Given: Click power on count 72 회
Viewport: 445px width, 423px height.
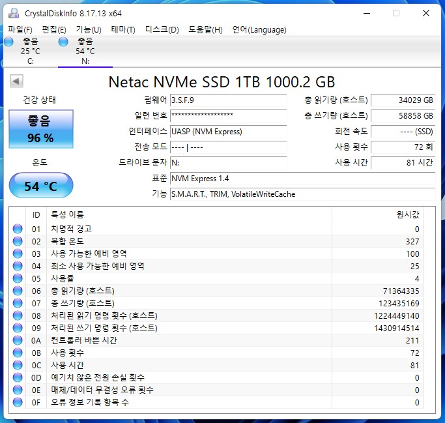Looking at the screenshot, I should pos(403,147).
